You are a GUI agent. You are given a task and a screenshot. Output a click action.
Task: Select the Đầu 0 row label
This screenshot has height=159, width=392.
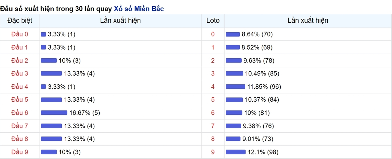click(20, 34)
